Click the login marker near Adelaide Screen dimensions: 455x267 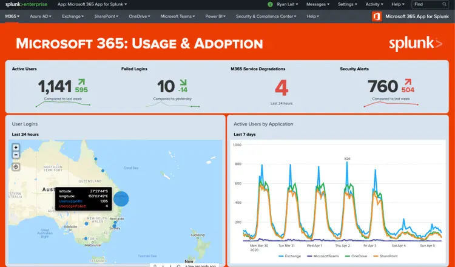pos(86,223)
